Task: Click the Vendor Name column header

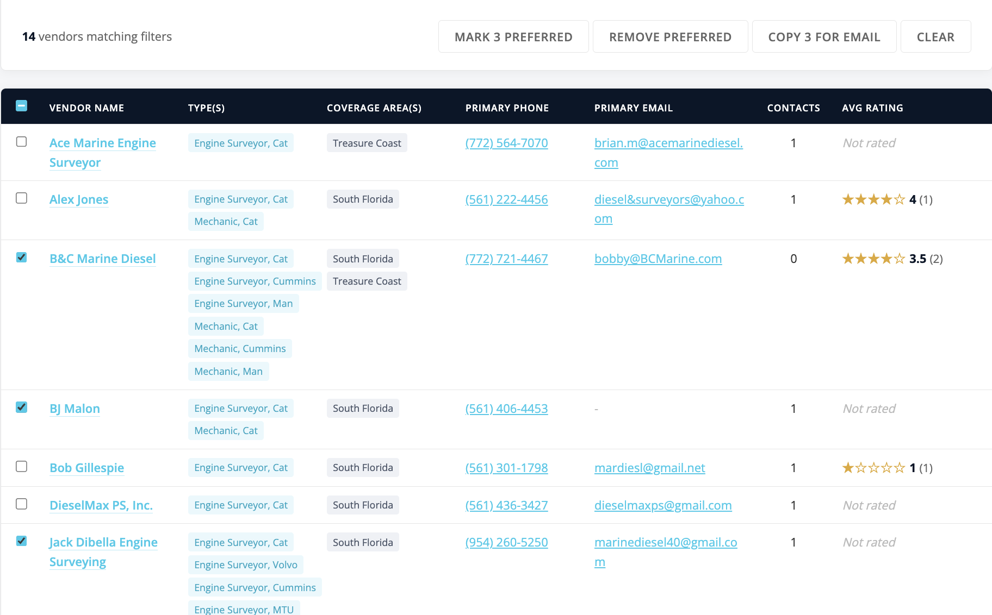Action: (86, 108)
